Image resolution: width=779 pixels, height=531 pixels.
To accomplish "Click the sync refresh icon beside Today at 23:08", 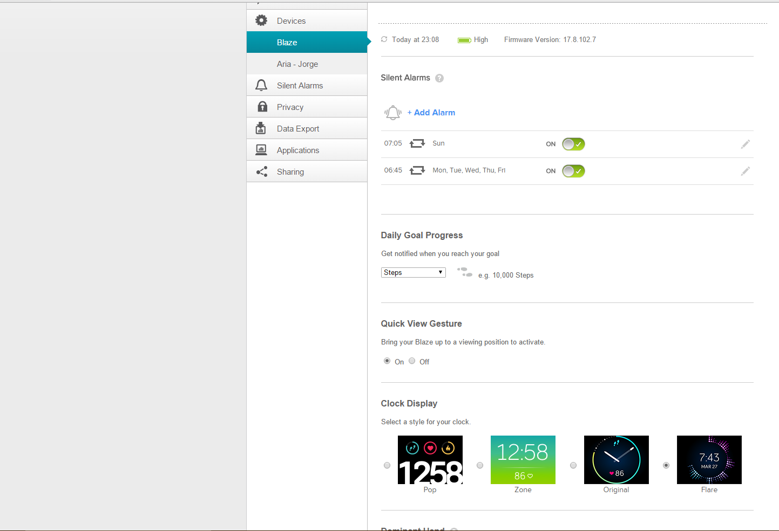I will 384,39.
